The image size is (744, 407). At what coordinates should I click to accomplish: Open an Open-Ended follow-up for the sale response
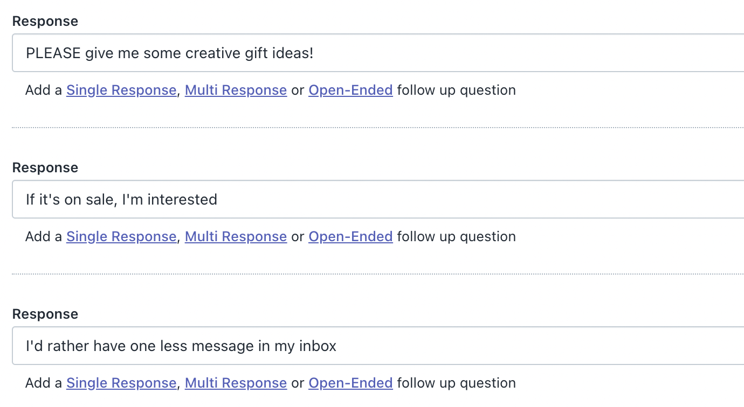click(350, 236)
